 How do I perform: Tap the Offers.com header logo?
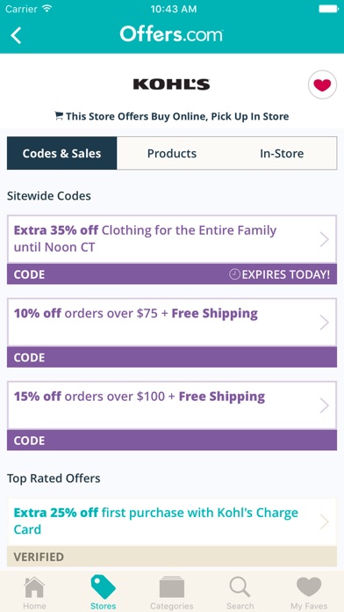tap(171, 34)
